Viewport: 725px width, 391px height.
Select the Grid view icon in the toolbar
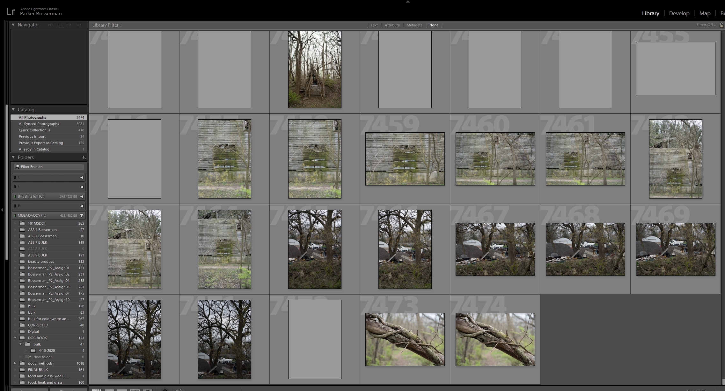coord(97,390)
